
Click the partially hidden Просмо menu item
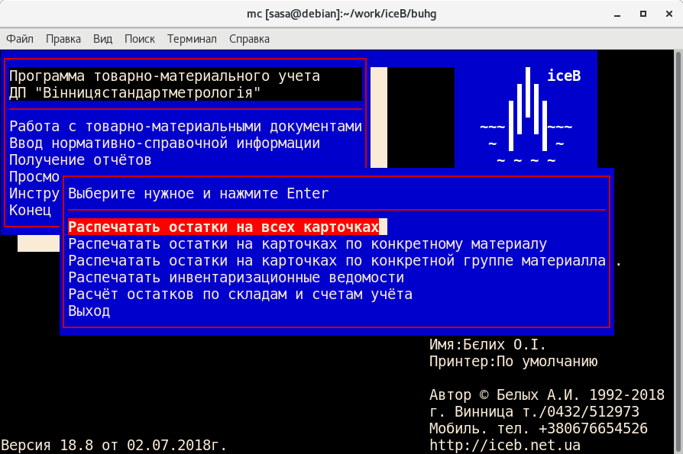point(34,176)
